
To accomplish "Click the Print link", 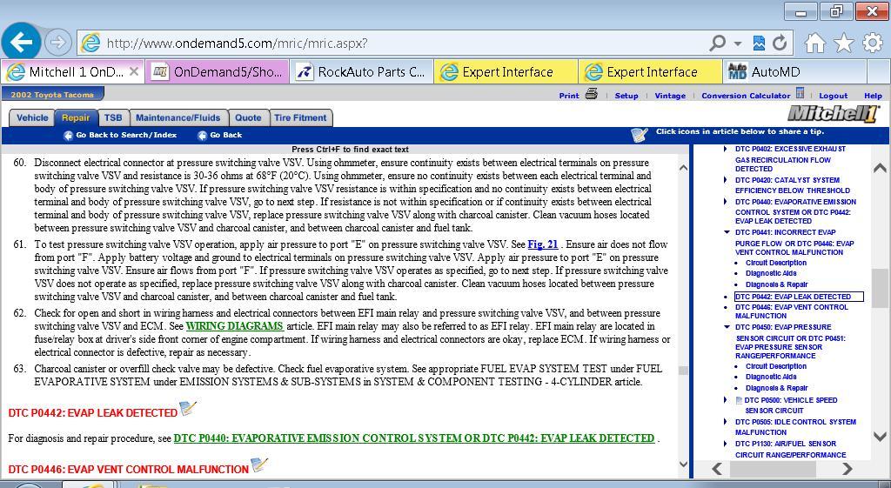I will pos(569,96).
